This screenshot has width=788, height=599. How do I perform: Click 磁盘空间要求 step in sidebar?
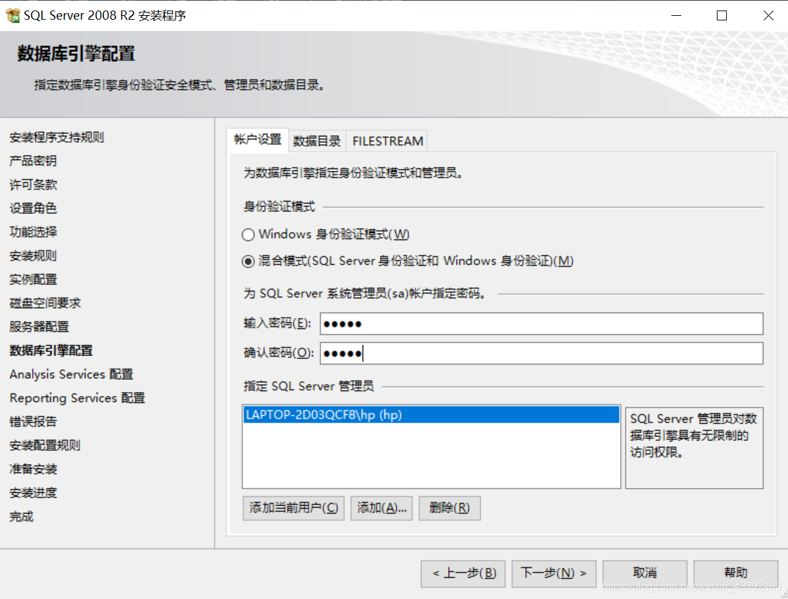pos(45,303)
